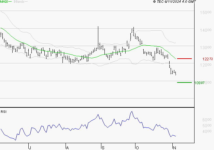Click the red resistance level line
This screenshot has width=214, height=150.
184,59
